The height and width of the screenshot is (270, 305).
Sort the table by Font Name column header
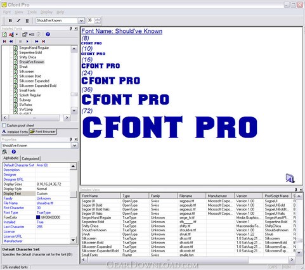click(100, 196)
